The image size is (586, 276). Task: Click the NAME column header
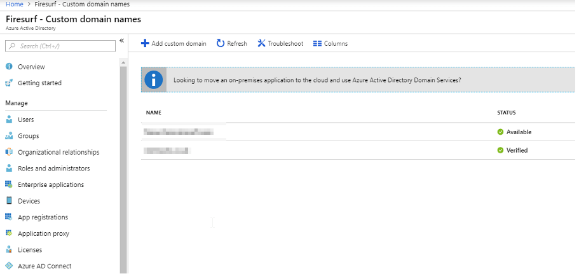[x=153, y=113]
